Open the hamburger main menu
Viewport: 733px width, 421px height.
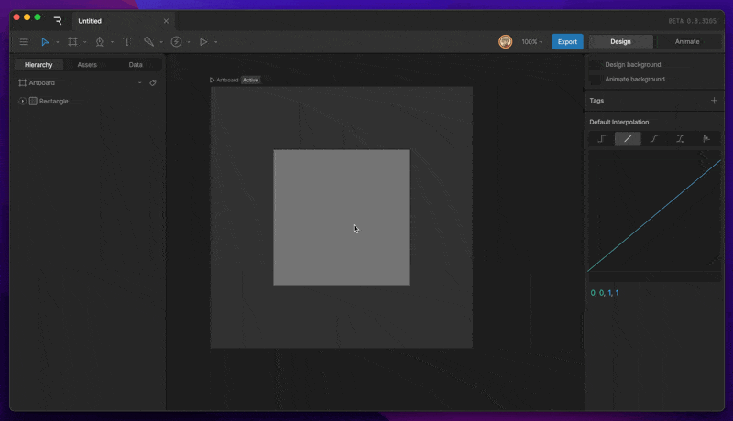coord(24,42)
